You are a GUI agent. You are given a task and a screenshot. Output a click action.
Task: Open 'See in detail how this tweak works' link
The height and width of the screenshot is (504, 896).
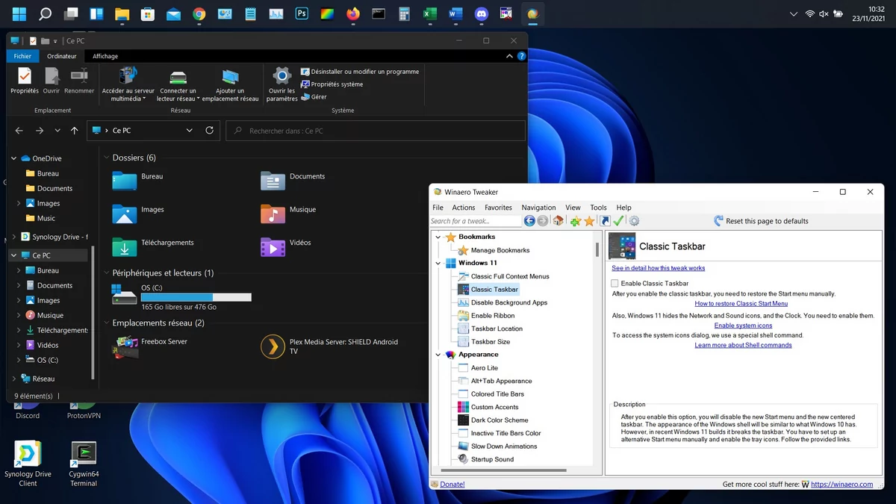pyautogui.click(x=659, y=268)
